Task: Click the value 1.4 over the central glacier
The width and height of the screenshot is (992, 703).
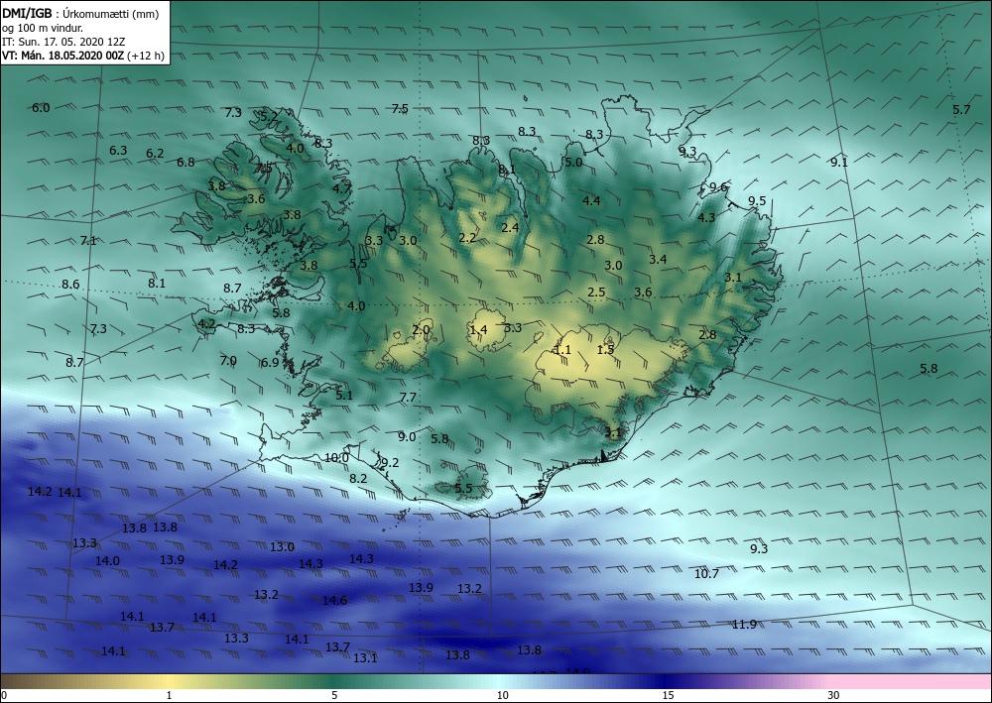Action: pos(479,330)
